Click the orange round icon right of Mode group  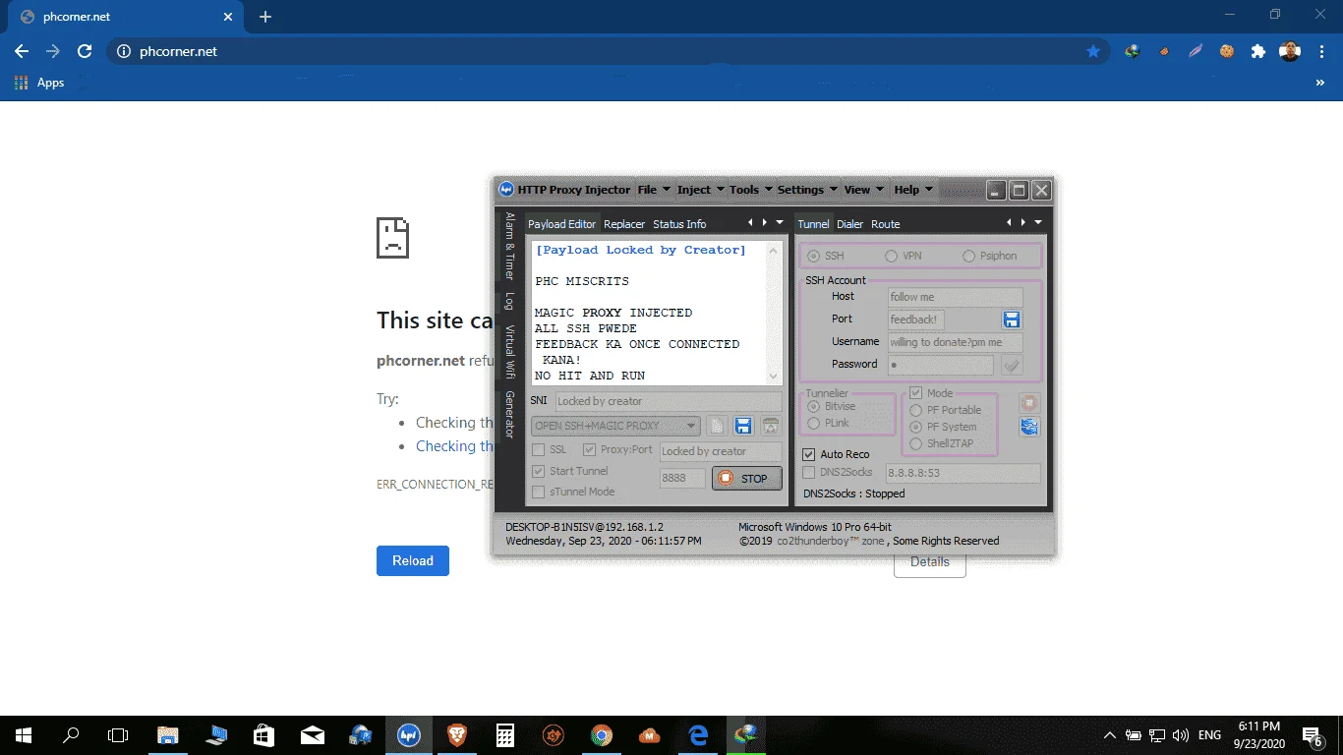(x=1029, y=403)
